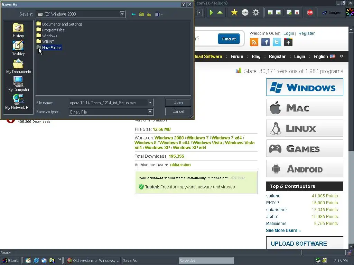Select the Program Files folder
This screenshot has height=265, width=354.
click(50, 30)
